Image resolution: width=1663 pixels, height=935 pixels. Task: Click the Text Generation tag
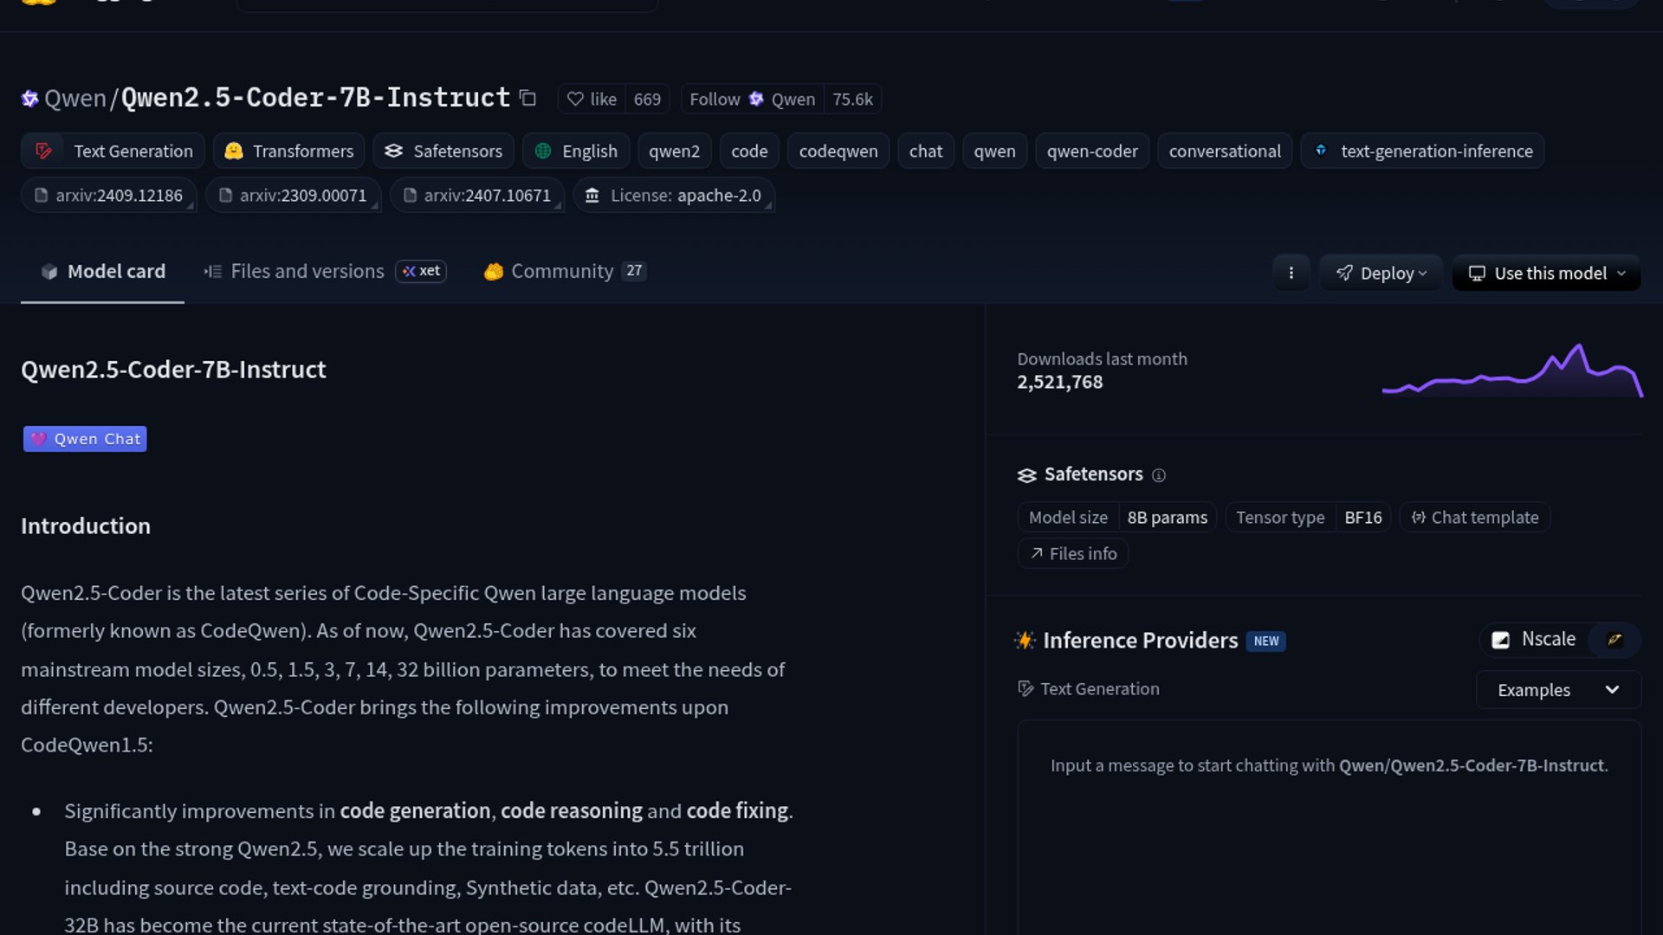click(x=113, y=152)
